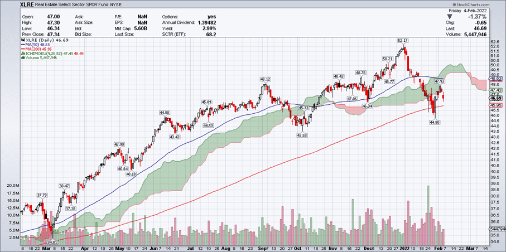Click the 44.80 low price label
The height and width of the screenshot is (252, 506).
(x=435, y=122)
